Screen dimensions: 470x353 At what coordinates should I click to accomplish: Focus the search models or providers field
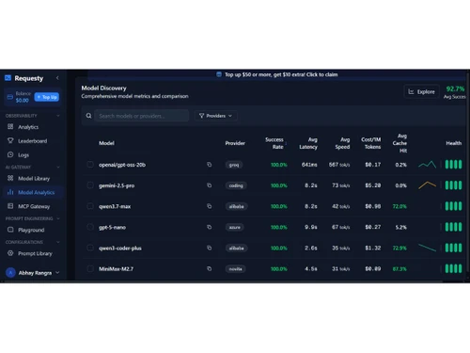142,116
